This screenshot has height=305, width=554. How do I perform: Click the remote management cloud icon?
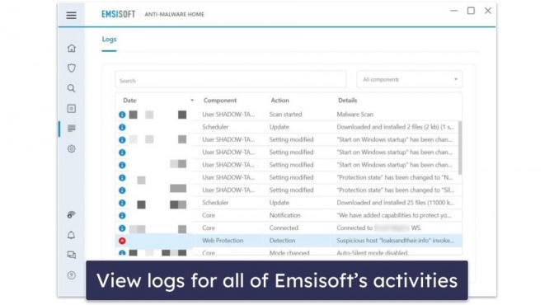click(72, 214)
